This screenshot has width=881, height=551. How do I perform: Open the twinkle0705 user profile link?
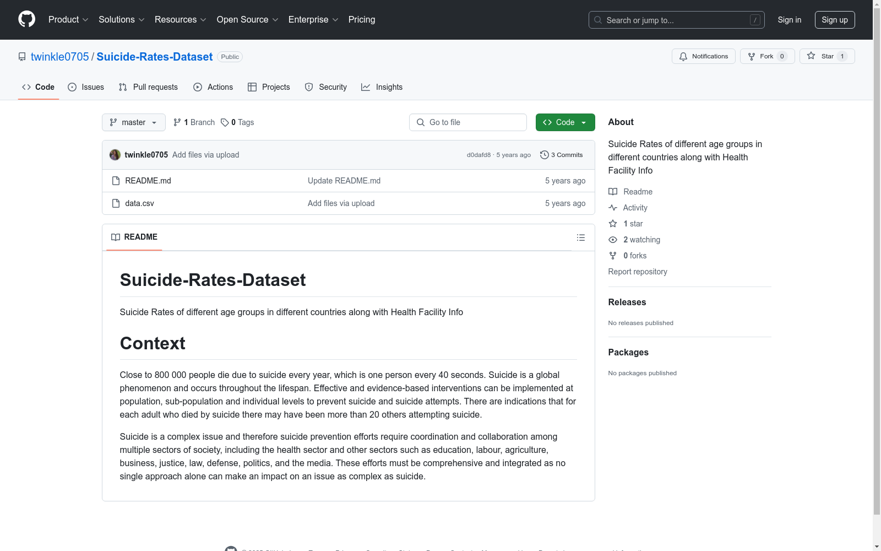60,57
